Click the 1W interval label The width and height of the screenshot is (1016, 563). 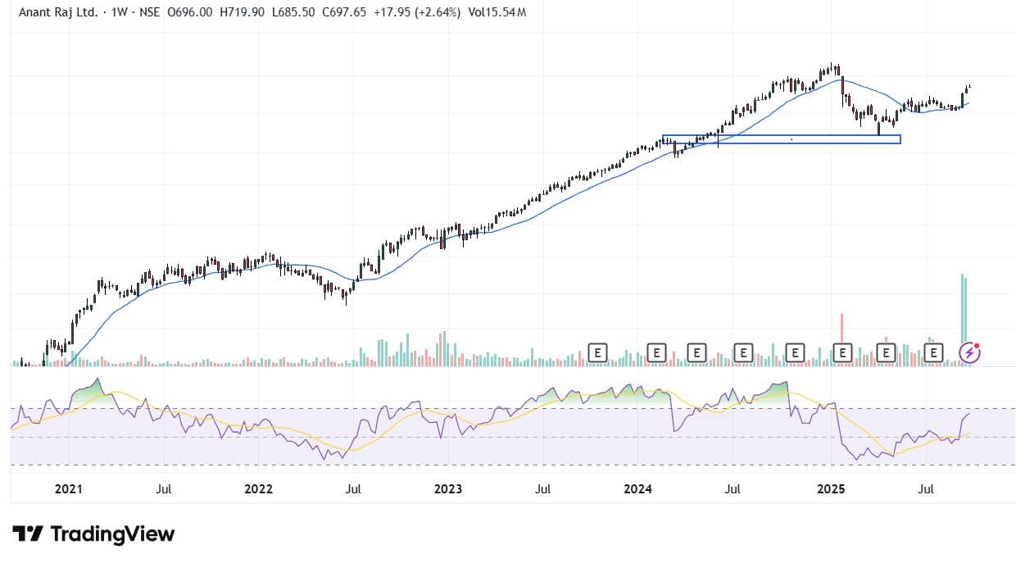coord(121,12)
